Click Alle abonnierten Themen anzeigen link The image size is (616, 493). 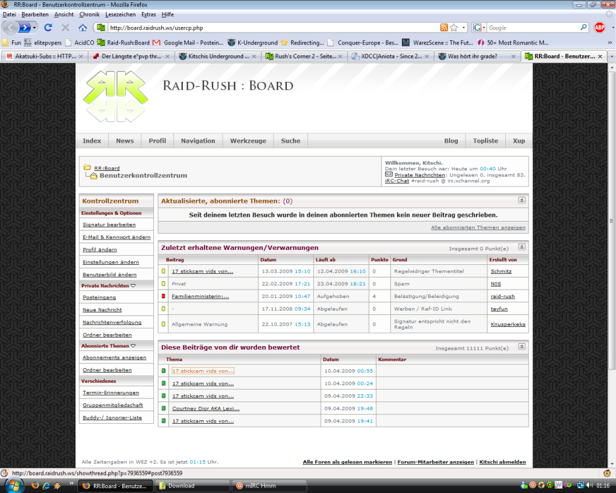pos(478,227)
